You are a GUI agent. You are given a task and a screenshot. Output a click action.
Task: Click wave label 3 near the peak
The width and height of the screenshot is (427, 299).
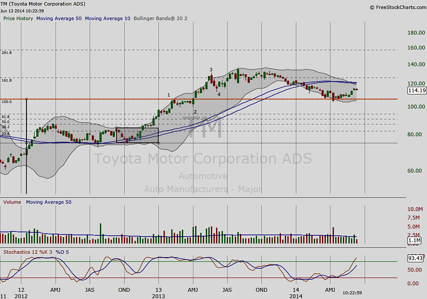211,70
